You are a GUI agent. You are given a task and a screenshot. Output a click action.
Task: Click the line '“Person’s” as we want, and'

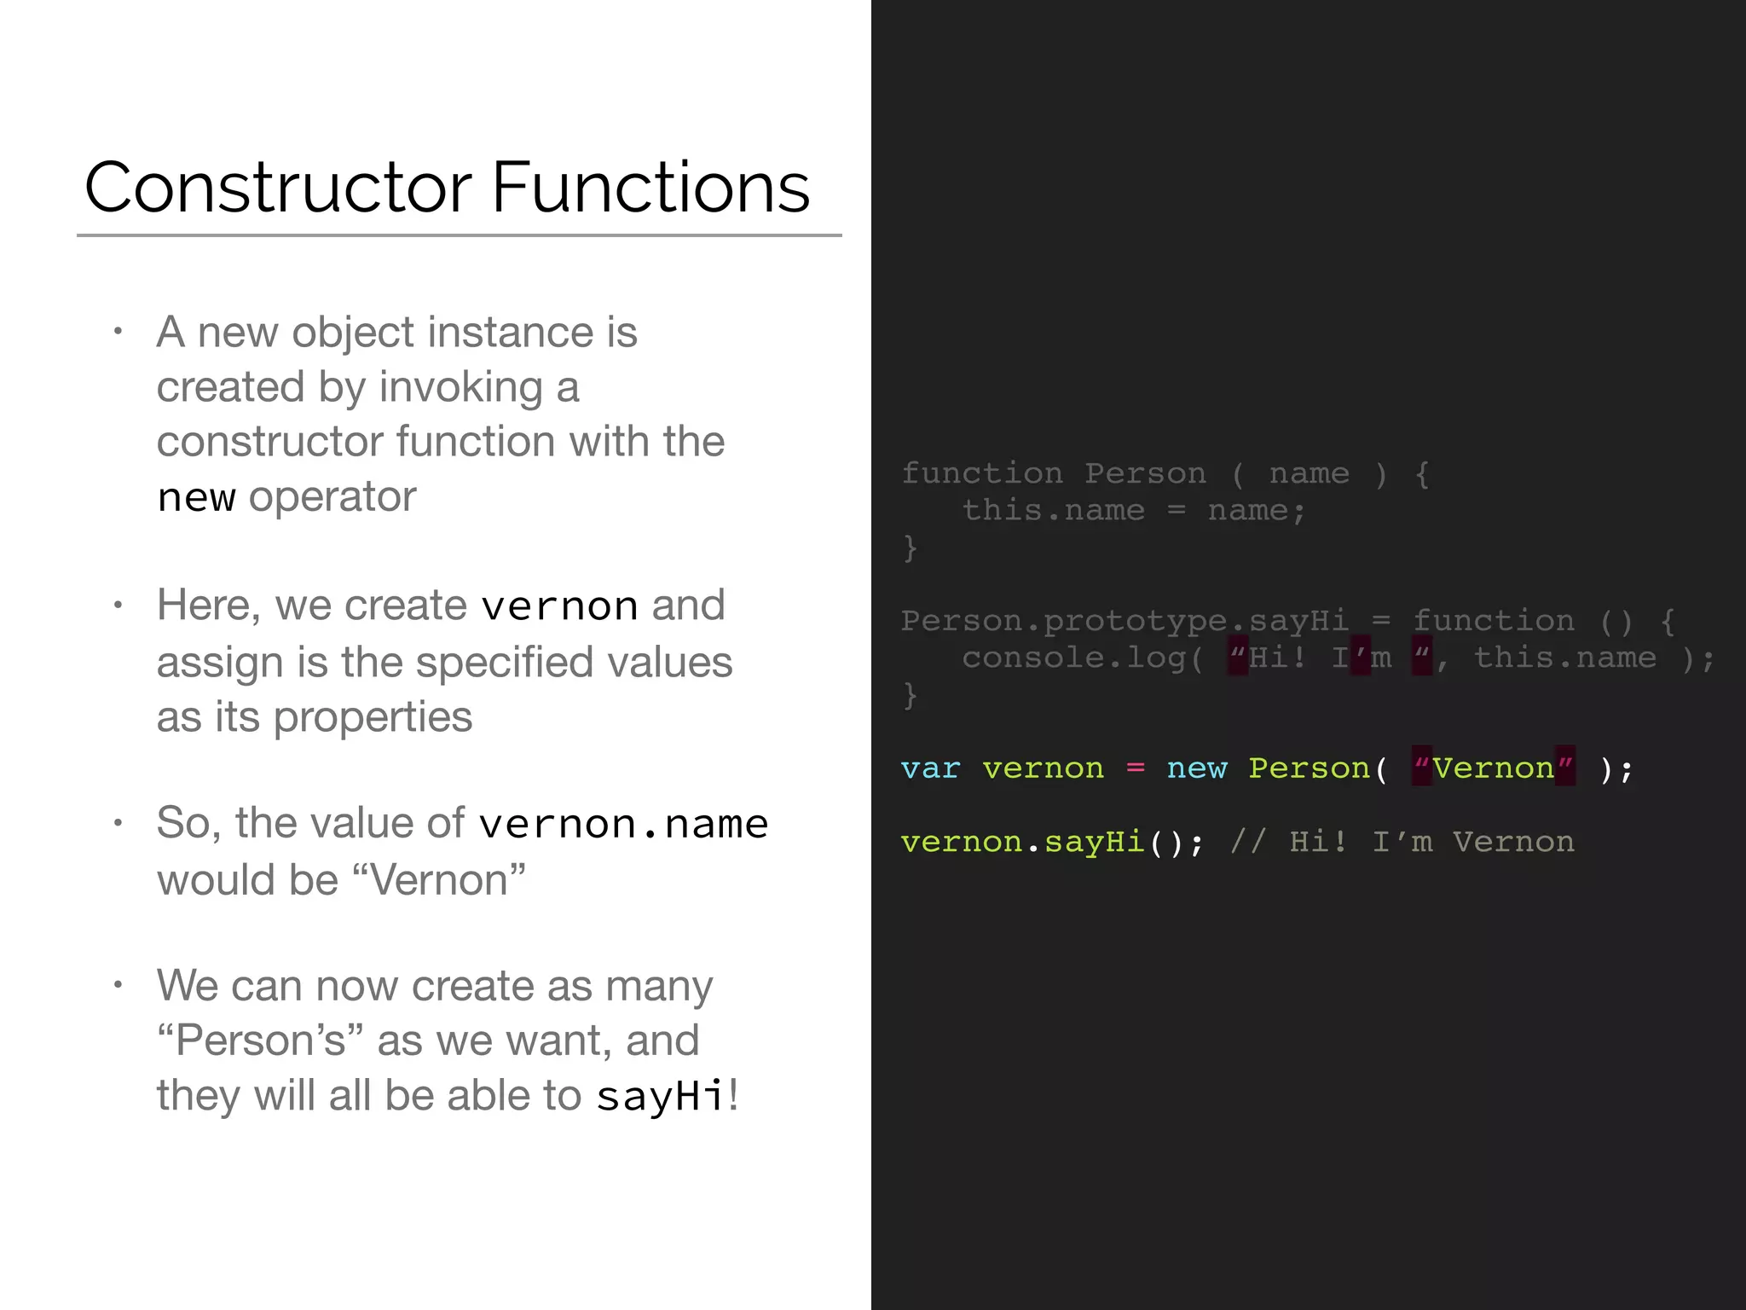click(x=428, y=1041)
